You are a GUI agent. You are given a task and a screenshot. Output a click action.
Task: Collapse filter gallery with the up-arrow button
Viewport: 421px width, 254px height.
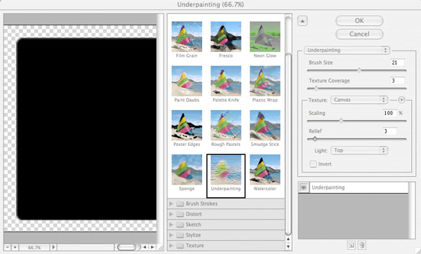tap(302, 21)
